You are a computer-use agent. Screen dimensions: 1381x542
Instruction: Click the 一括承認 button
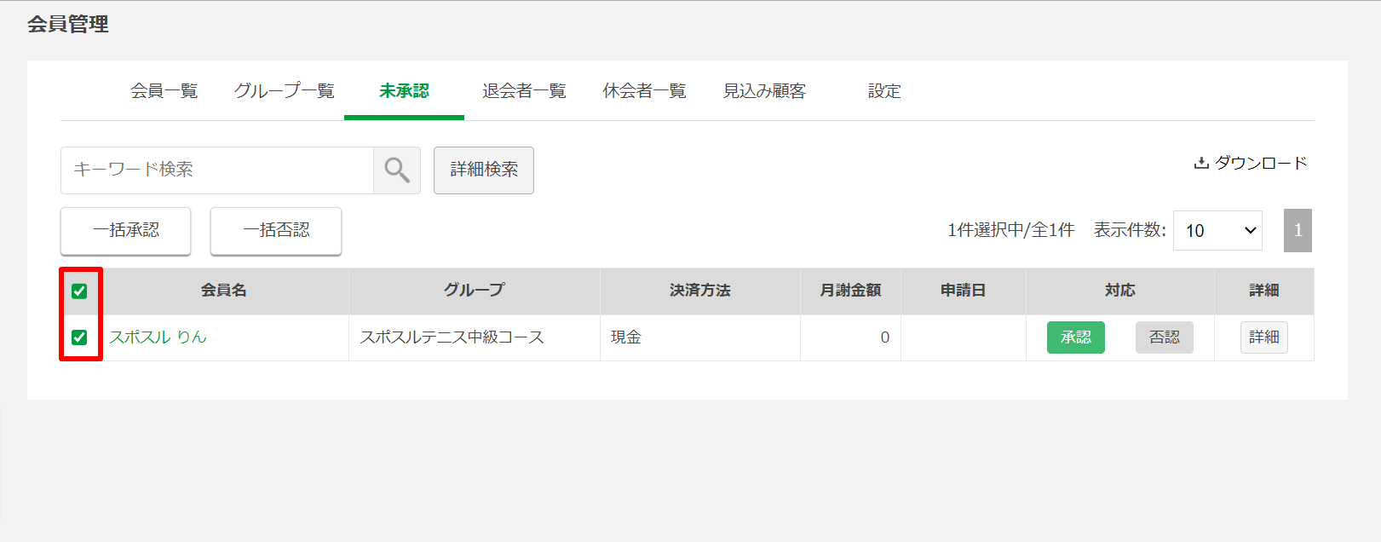pos(126,231)
